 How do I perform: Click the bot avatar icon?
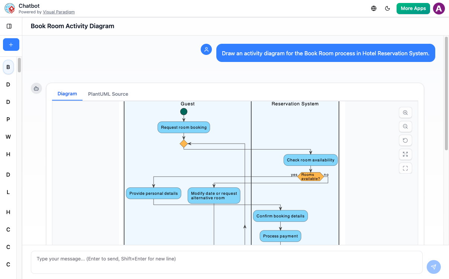pyautogui.click(x=36, y=88)
